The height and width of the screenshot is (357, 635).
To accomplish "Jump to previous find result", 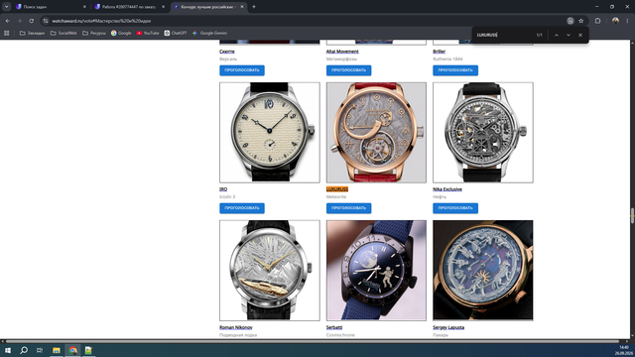I will [557, 36].
